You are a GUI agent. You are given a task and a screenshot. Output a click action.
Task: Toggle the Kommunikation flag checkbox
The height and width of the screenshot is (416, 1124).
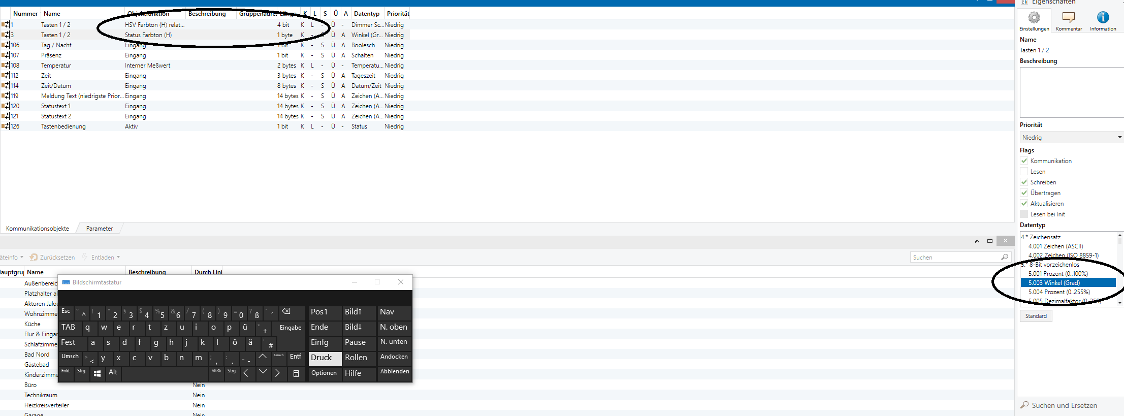tap(1024, 161)
